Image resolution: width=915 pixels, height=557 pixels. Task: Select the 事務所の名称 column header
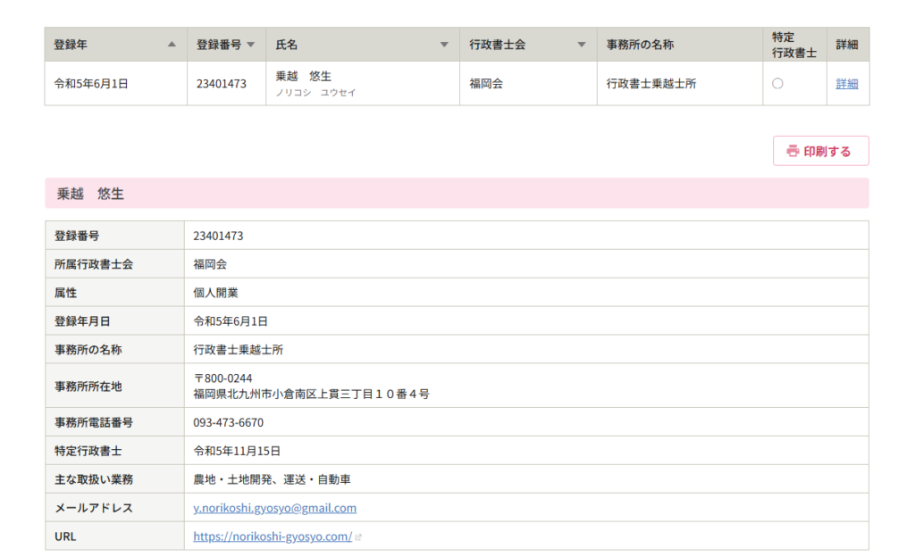(x=640, y=45)
